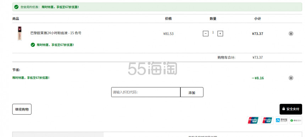Viewport: 305px width, 137px height.
Task: Click the 节省 heading
Action: (x=16, y=70)
